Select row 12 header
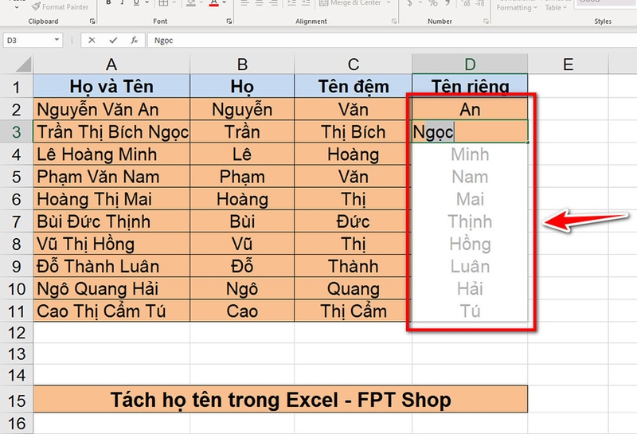 pyautogui.click(x=16, y=333)
